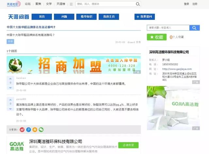Downvote lacelace's answer
Viewport: 209px width, 154px height.
coord(10,88)
